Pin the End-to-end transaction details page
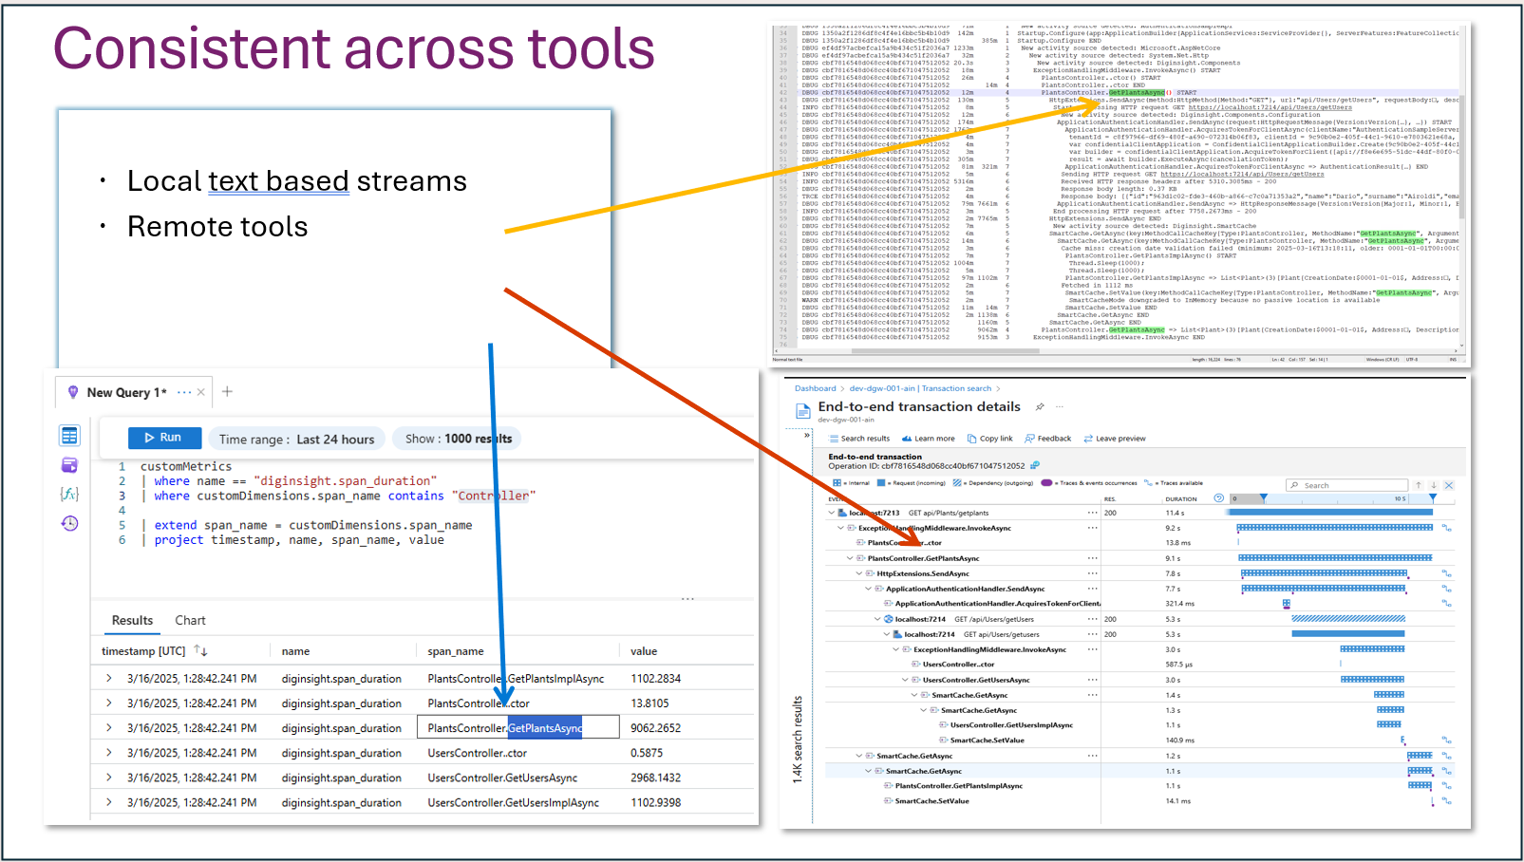This screenshot has width=1524, height=862. (x=1040, y=407)
